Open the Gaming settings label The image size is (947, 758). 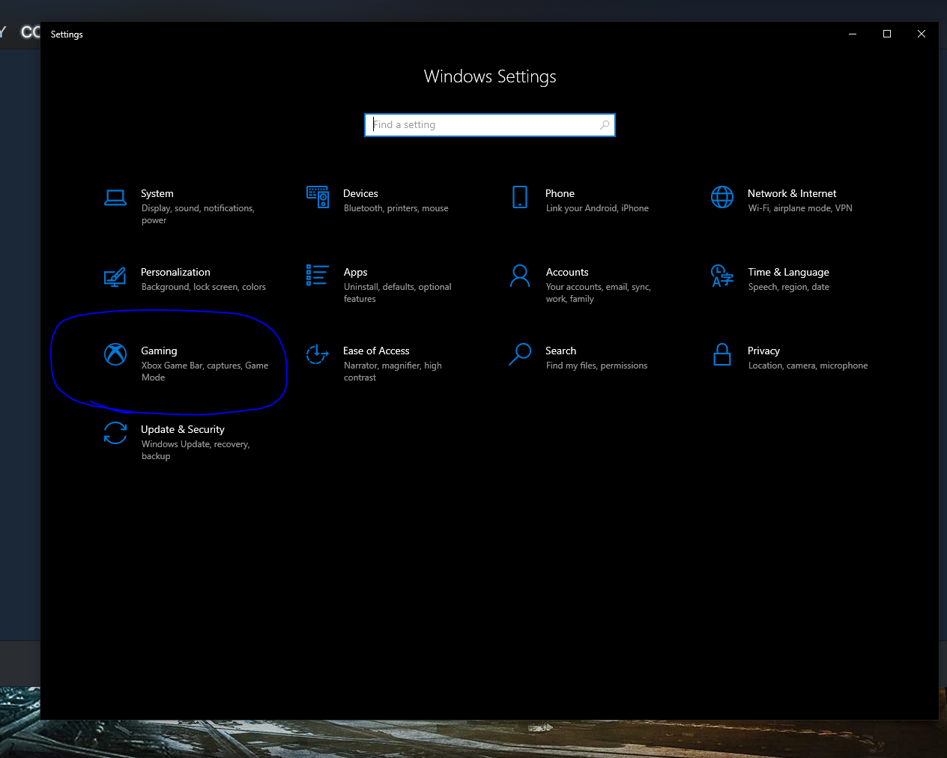[x=159, y=351]
